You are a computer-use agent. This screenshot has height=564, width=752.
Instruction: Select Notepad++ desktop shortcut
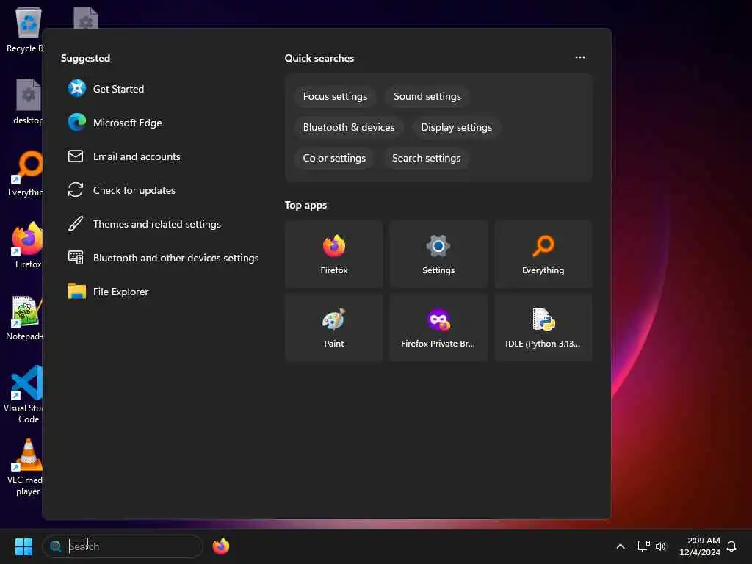pyautogui.click(x=26, y=318)
